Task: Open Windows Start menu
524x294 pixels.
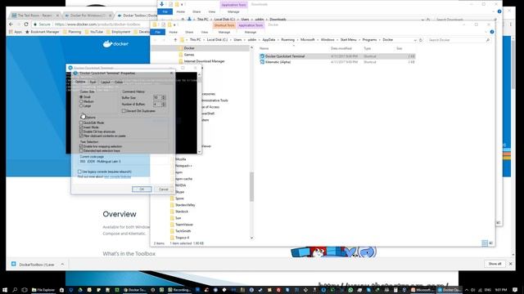Action: click(x=5, y=290)
